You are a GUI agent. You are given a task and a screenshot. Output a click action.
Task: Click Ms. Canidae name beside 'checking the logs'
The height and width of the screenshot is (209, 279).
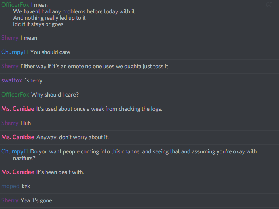tap(18, 109)
